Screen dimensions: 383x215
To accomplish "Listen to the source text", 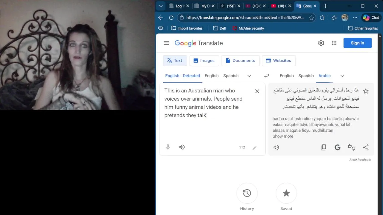I will click(x=182, y=147).
